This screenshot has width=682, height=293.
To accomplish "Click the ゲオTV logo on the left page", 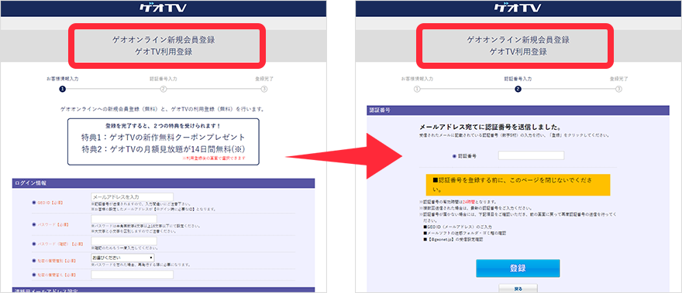I will (x=163, y=8).
